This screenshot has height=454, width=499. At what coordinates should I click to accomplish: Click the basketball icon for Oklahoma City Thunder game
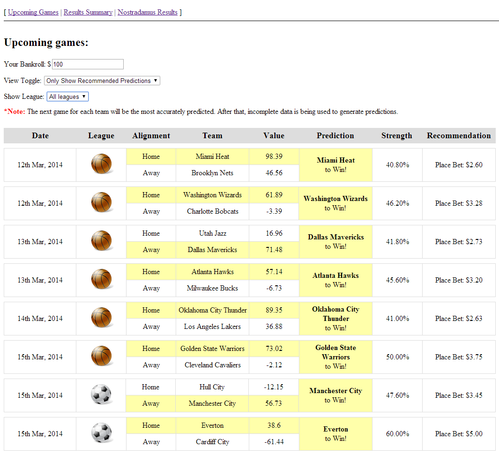(102, 318)
